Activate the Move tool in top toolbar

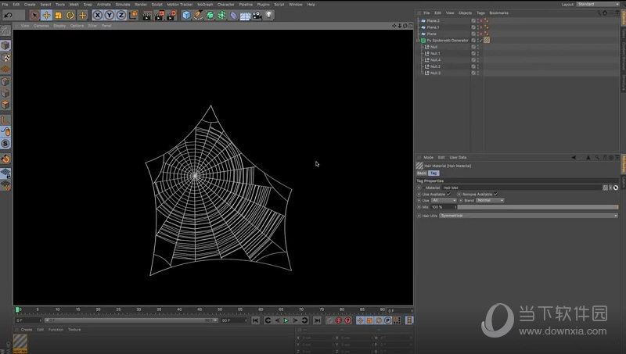click(x=46, y=15)
